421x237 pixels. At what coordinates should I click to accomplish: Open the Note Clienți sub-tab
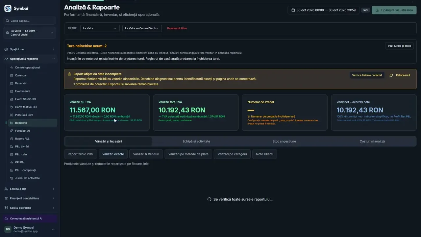pos(264,154)
